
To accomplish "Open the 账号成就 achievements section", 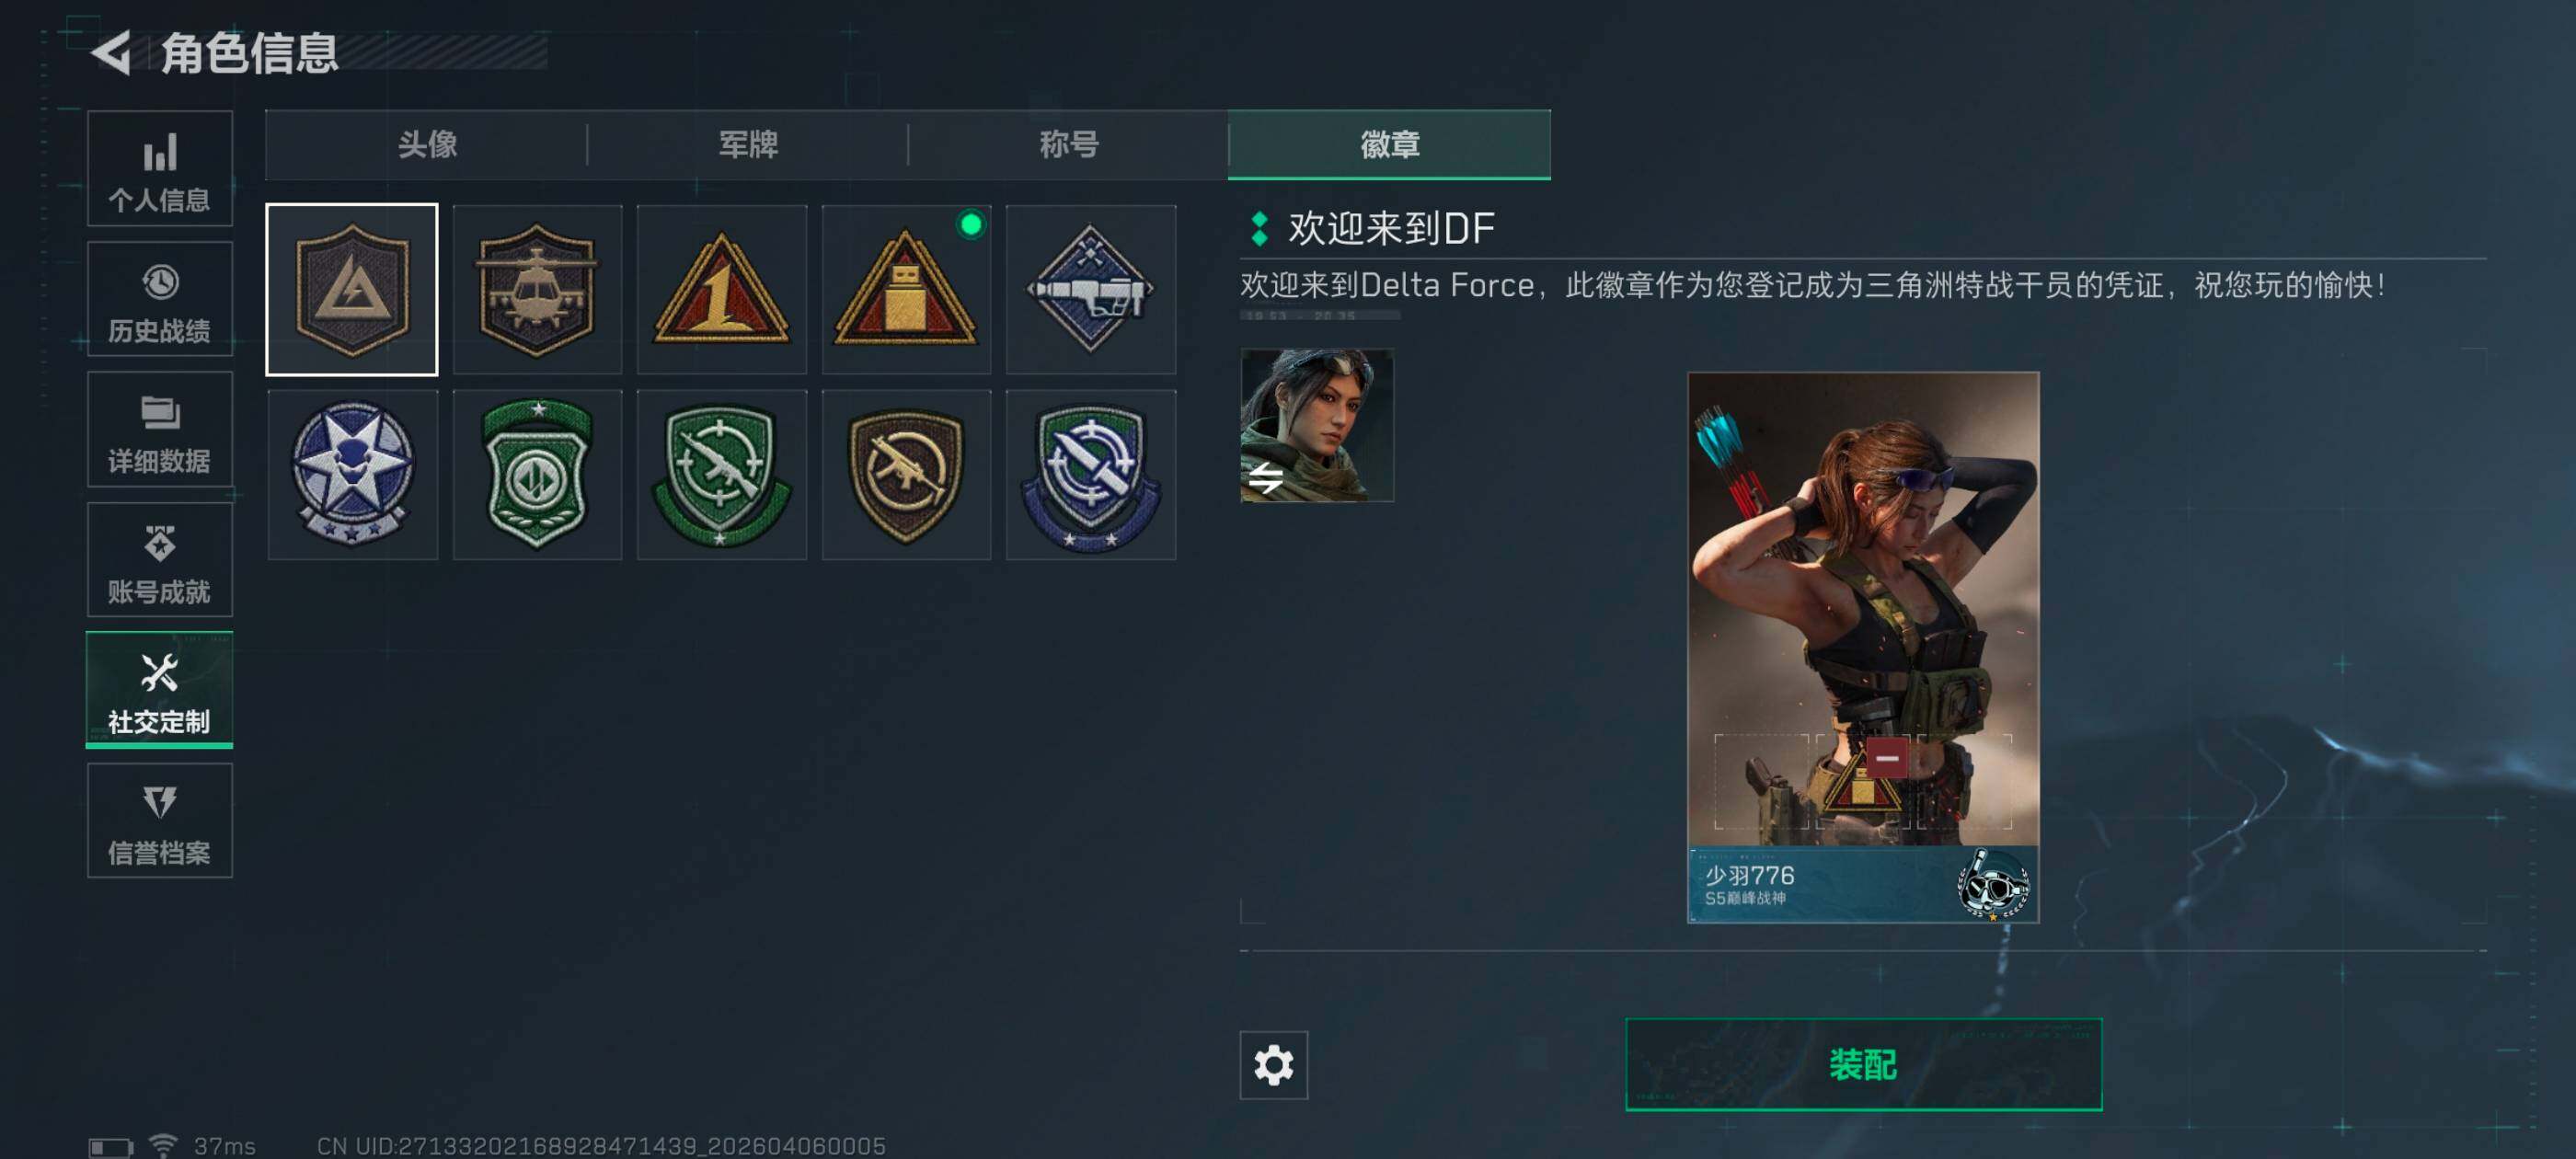I will click(160, 560).
